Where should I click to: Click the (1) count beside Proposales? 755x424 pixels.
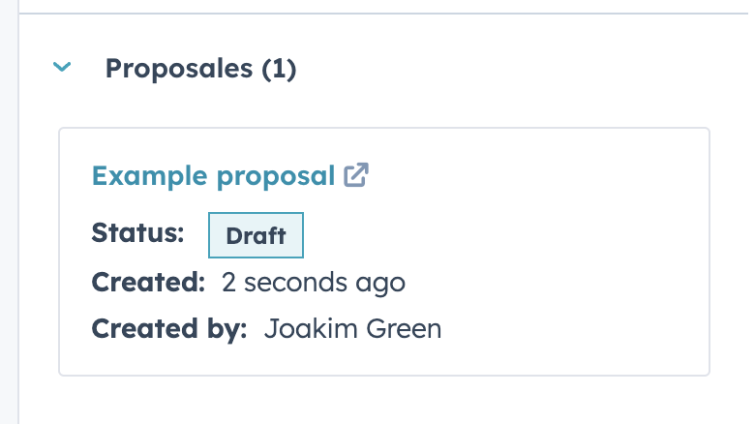tap(279, 69)
